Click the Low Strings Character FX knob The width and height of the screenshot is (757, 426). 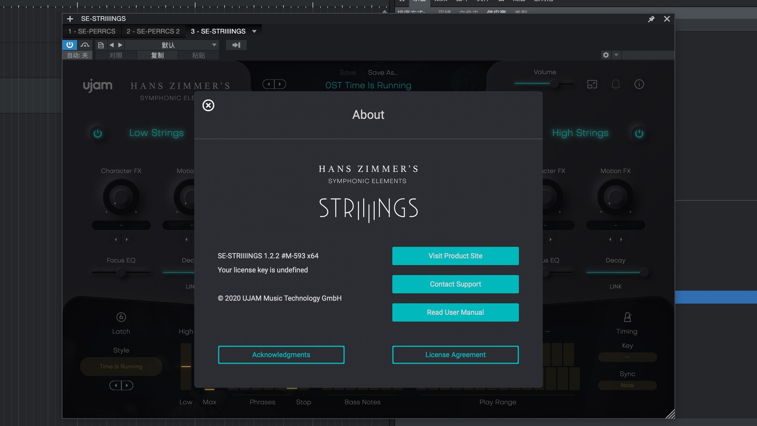[121, 197]
